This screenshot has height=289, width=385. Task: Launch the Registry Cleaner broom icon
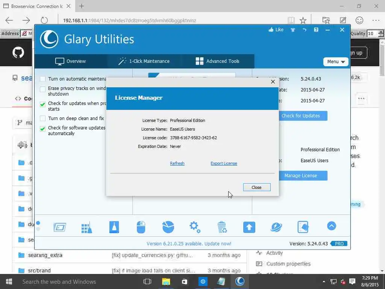pyautogui.click(x=87, y=227)
